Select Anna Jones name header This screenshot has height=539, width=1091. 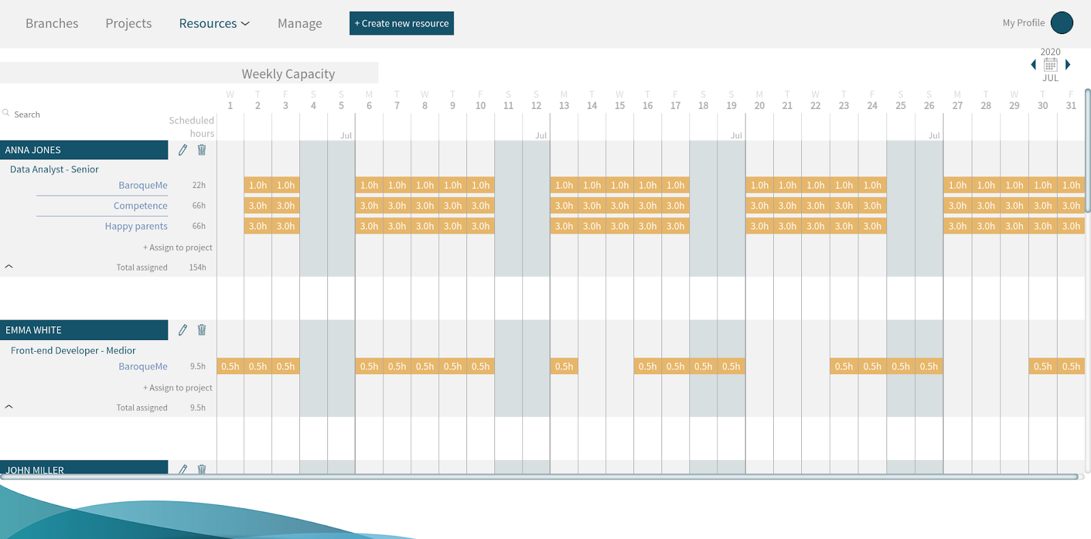pos(84,150)
